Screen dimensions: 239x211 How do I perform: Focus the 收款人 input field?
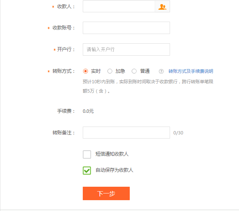pos(119,6)
